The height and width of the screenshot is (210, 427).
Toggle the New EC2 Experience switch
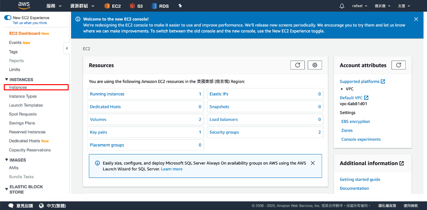pyautogui.click(x=8, y=17)
